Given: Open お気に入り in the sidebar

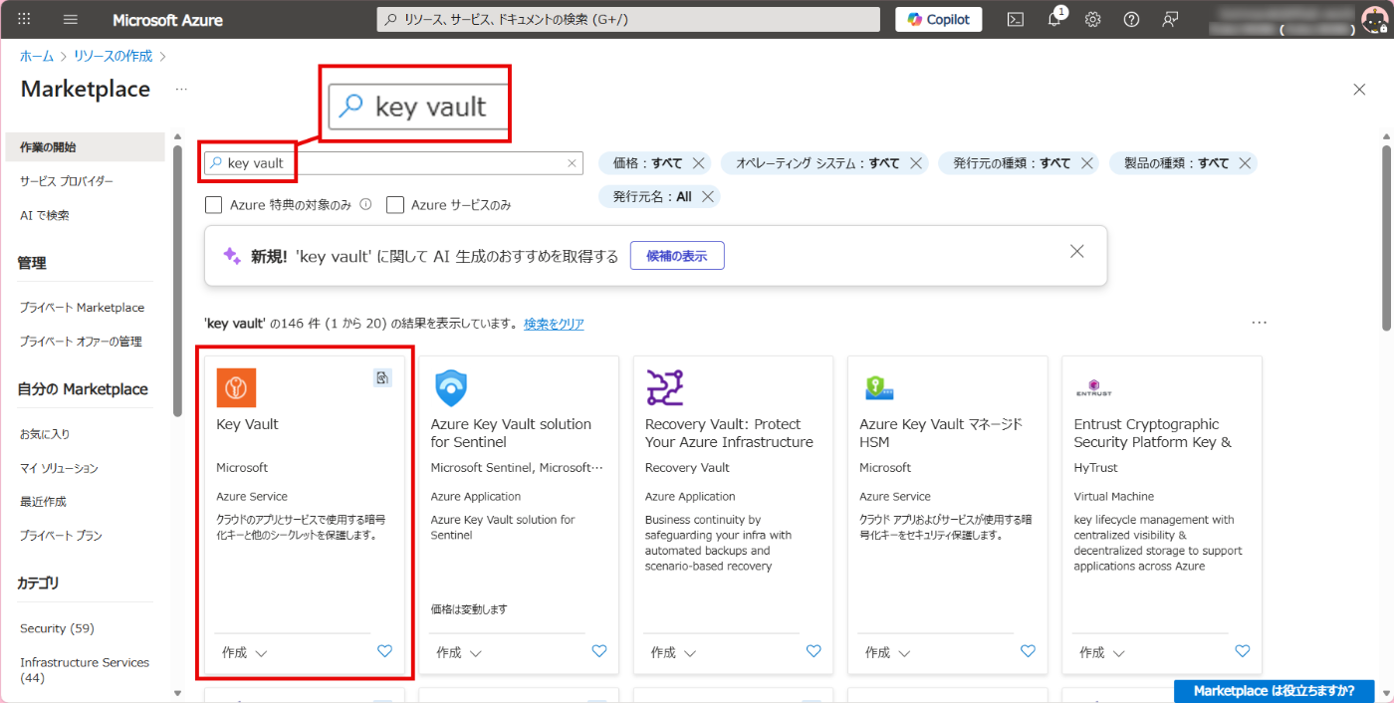Looking at the screenshot, I should pos(45,434).
